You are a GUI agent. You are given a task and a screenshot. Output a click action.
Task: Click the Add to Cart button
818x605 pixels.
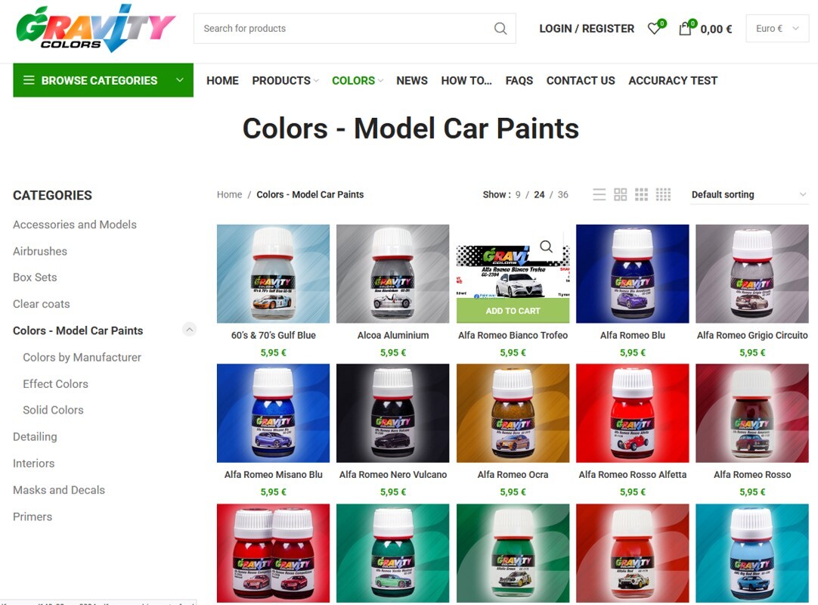pos(513,311)
